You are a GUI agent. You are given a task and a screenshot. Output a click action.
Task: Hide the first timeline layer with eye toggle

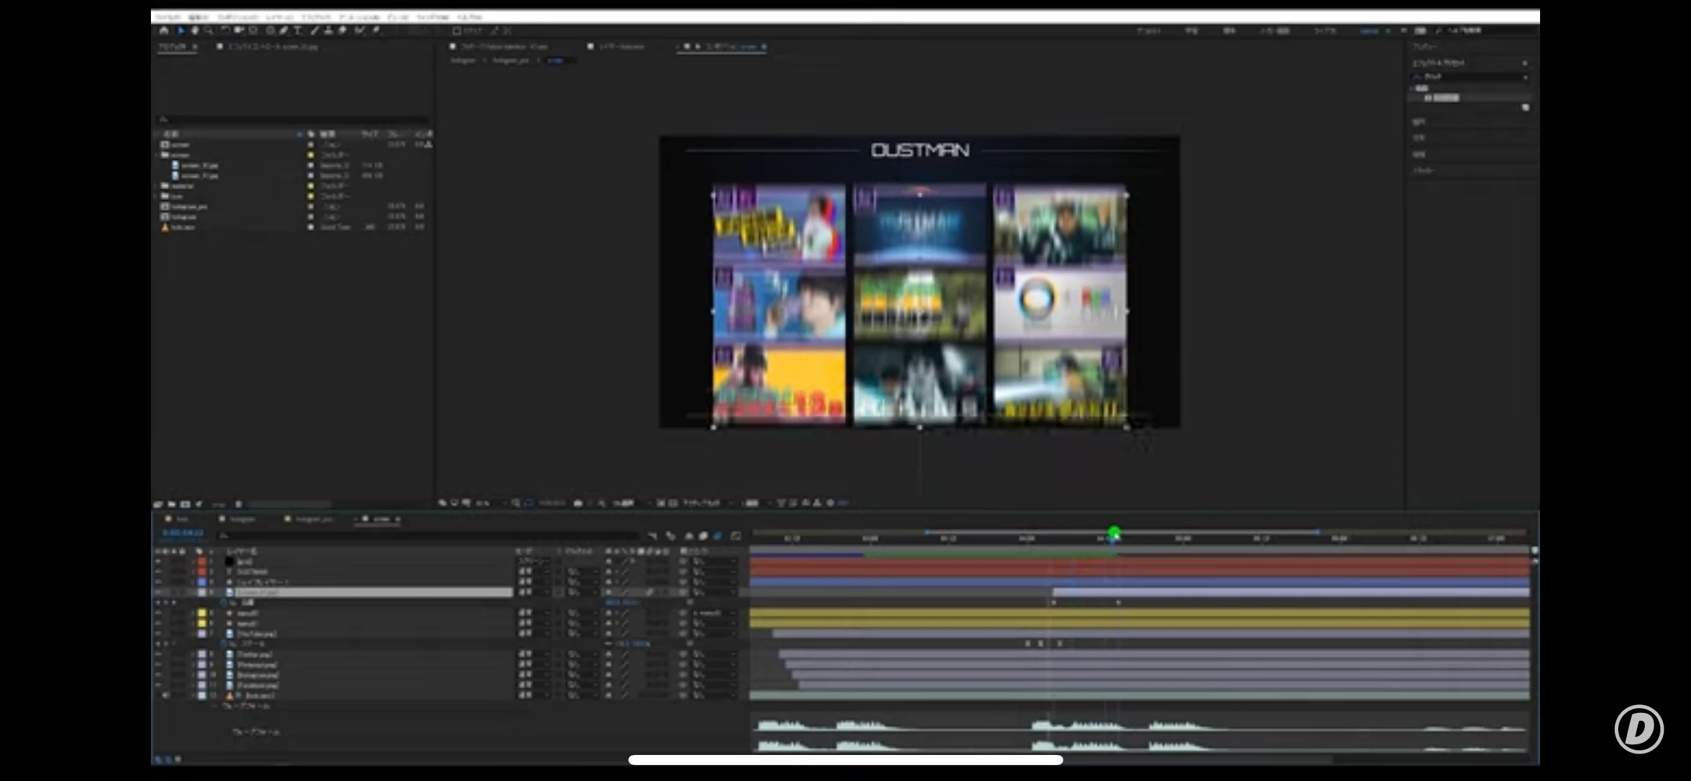point(158,562)
